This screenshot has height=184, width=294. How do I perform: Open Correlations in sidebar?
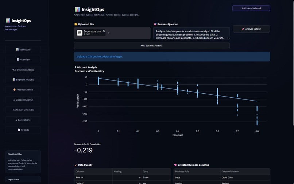pos(23,120)
